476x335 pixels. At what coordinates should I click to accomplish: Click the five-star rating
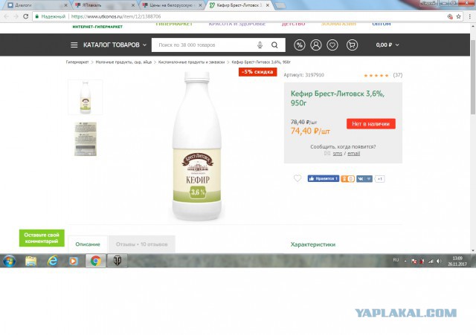[376, 76]
